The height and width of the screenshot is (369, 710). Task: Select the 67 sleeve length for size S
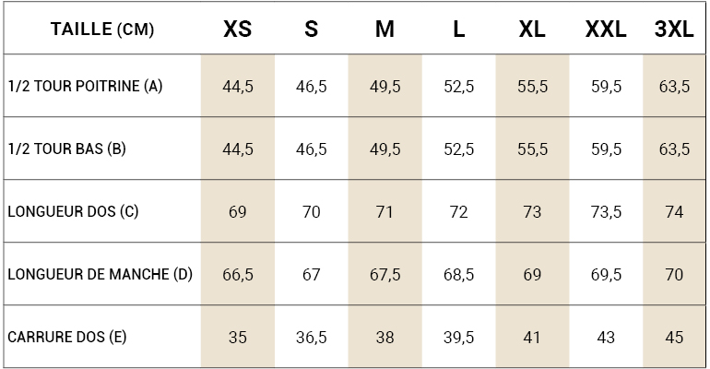(312, 275)
